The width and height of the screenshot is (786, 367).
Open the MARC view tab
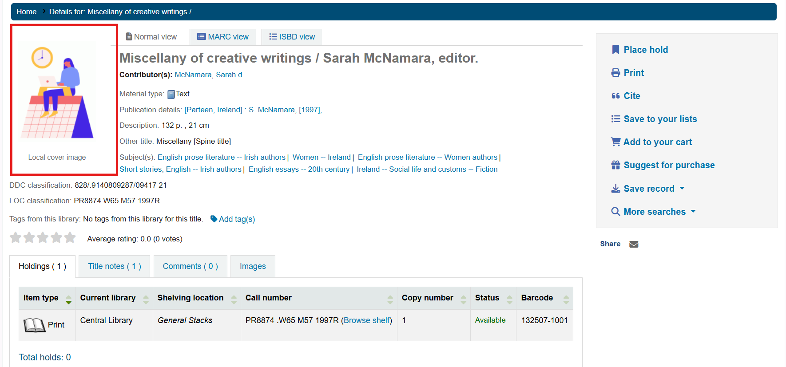point(223,37)
